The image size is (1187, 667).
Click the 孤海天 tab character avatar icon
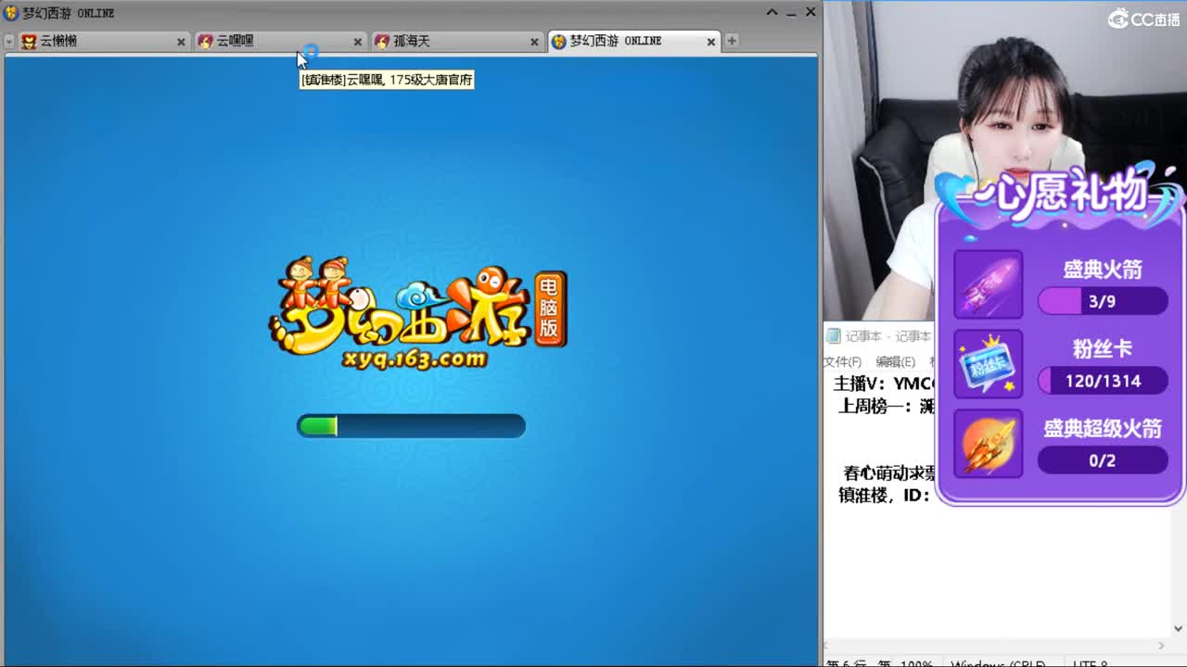(382, 41)
